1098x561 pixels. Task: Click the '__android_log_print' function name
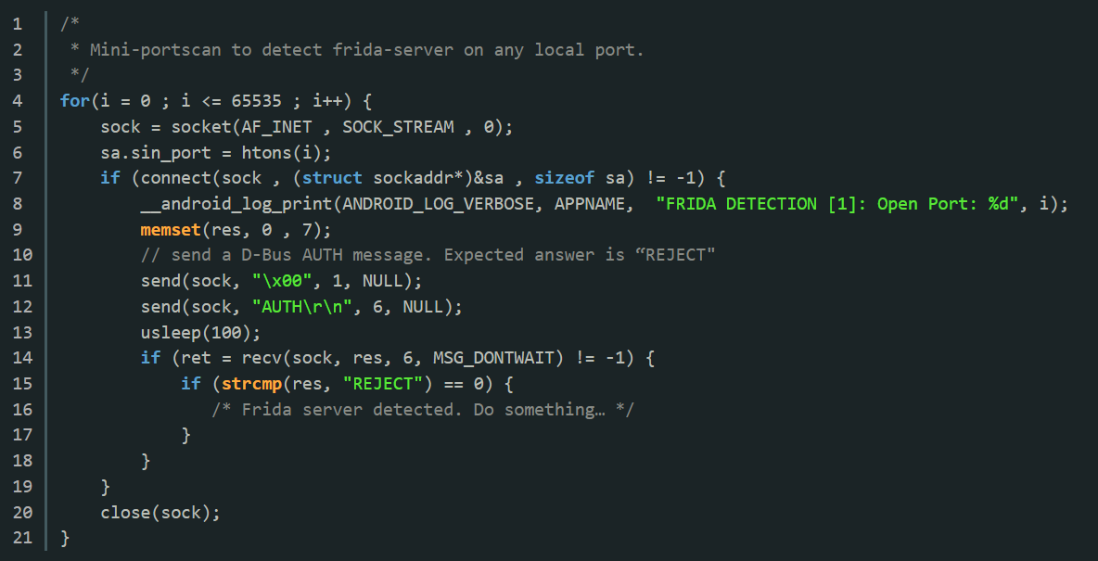[236, 204]
